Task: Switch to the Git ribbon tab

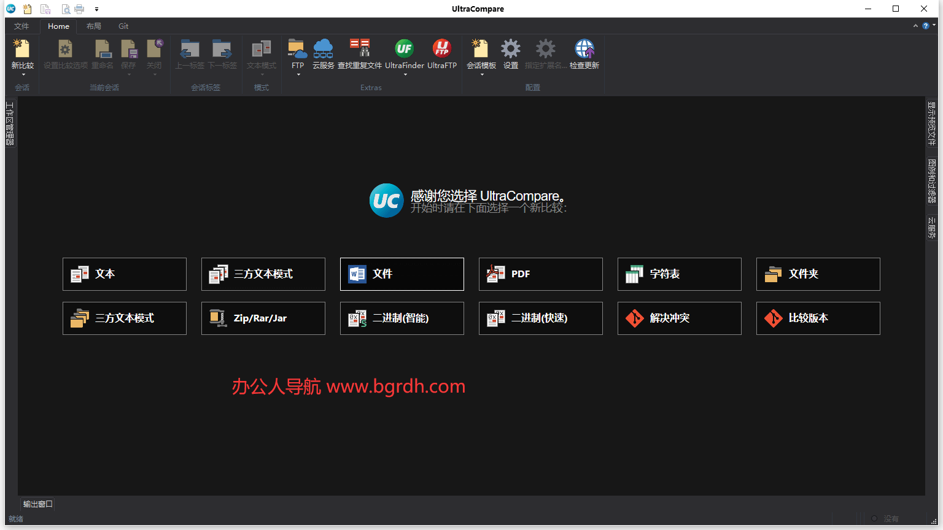Action: point(123,26)
